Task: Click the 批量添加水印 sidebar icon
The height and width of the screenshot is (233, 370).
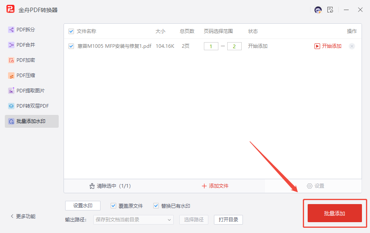Action: (x=11, y=121)
